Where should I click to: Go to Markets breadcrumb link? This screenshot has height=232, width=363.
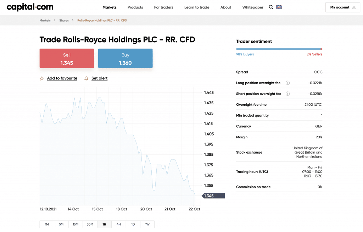pos(45,20)
